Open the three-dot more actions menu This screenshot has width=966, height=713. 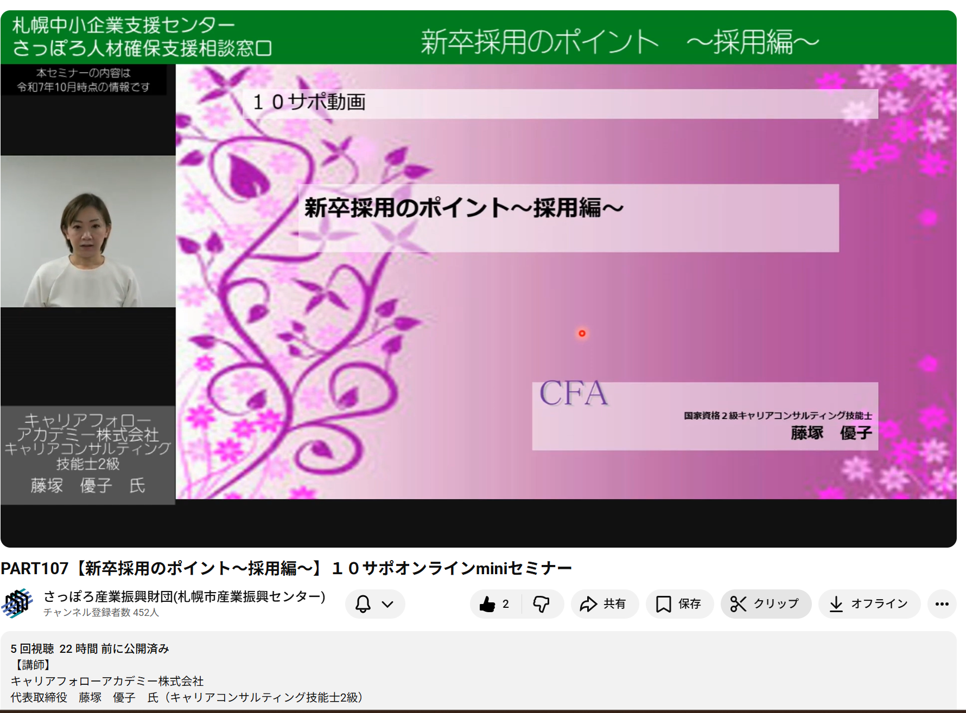[x=942, y=604]
